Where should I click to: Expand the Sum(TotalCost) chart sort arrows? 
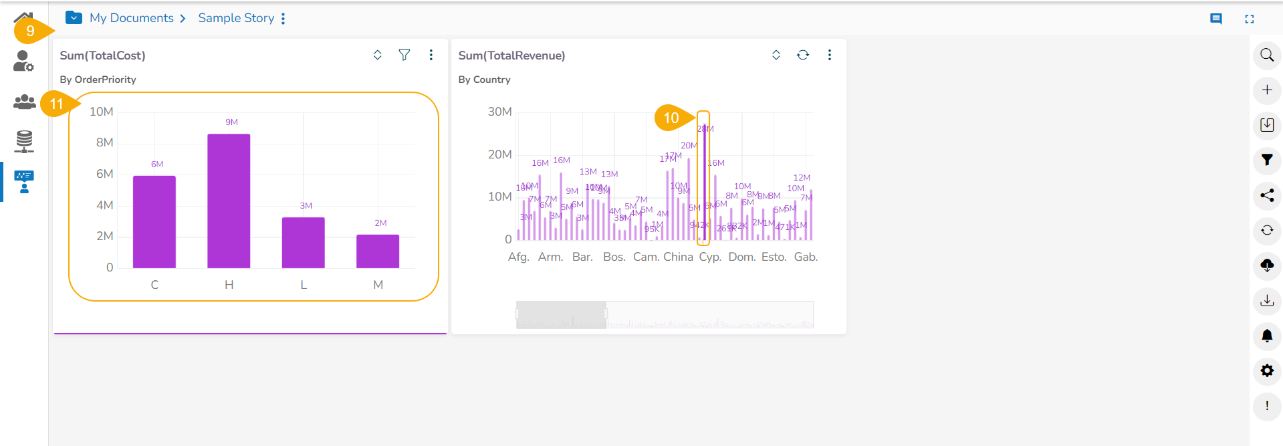(x=377, y=55)
